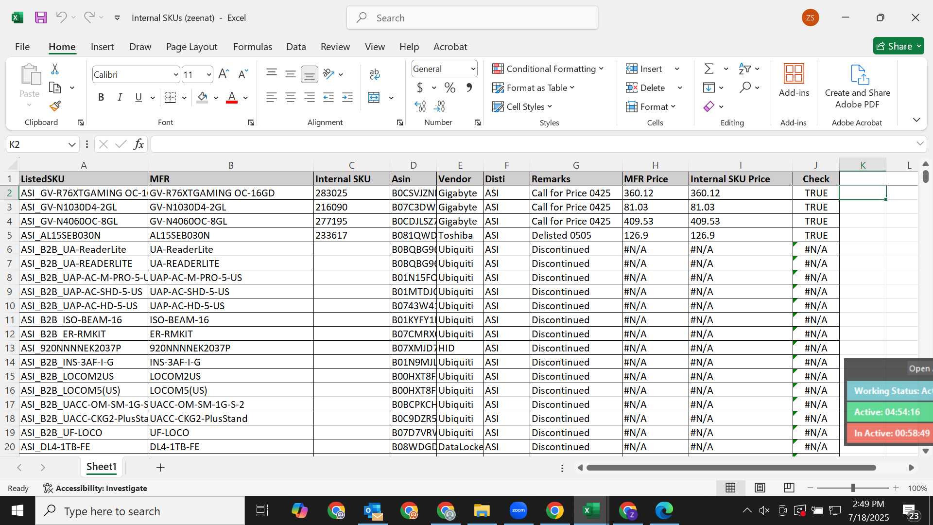Switch to the Page Layout tab
The width and height of the screenshot is (933, 525).
coord(191,47)
